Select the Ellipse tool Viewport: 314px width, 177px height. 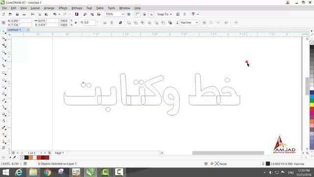pos(3,80)
